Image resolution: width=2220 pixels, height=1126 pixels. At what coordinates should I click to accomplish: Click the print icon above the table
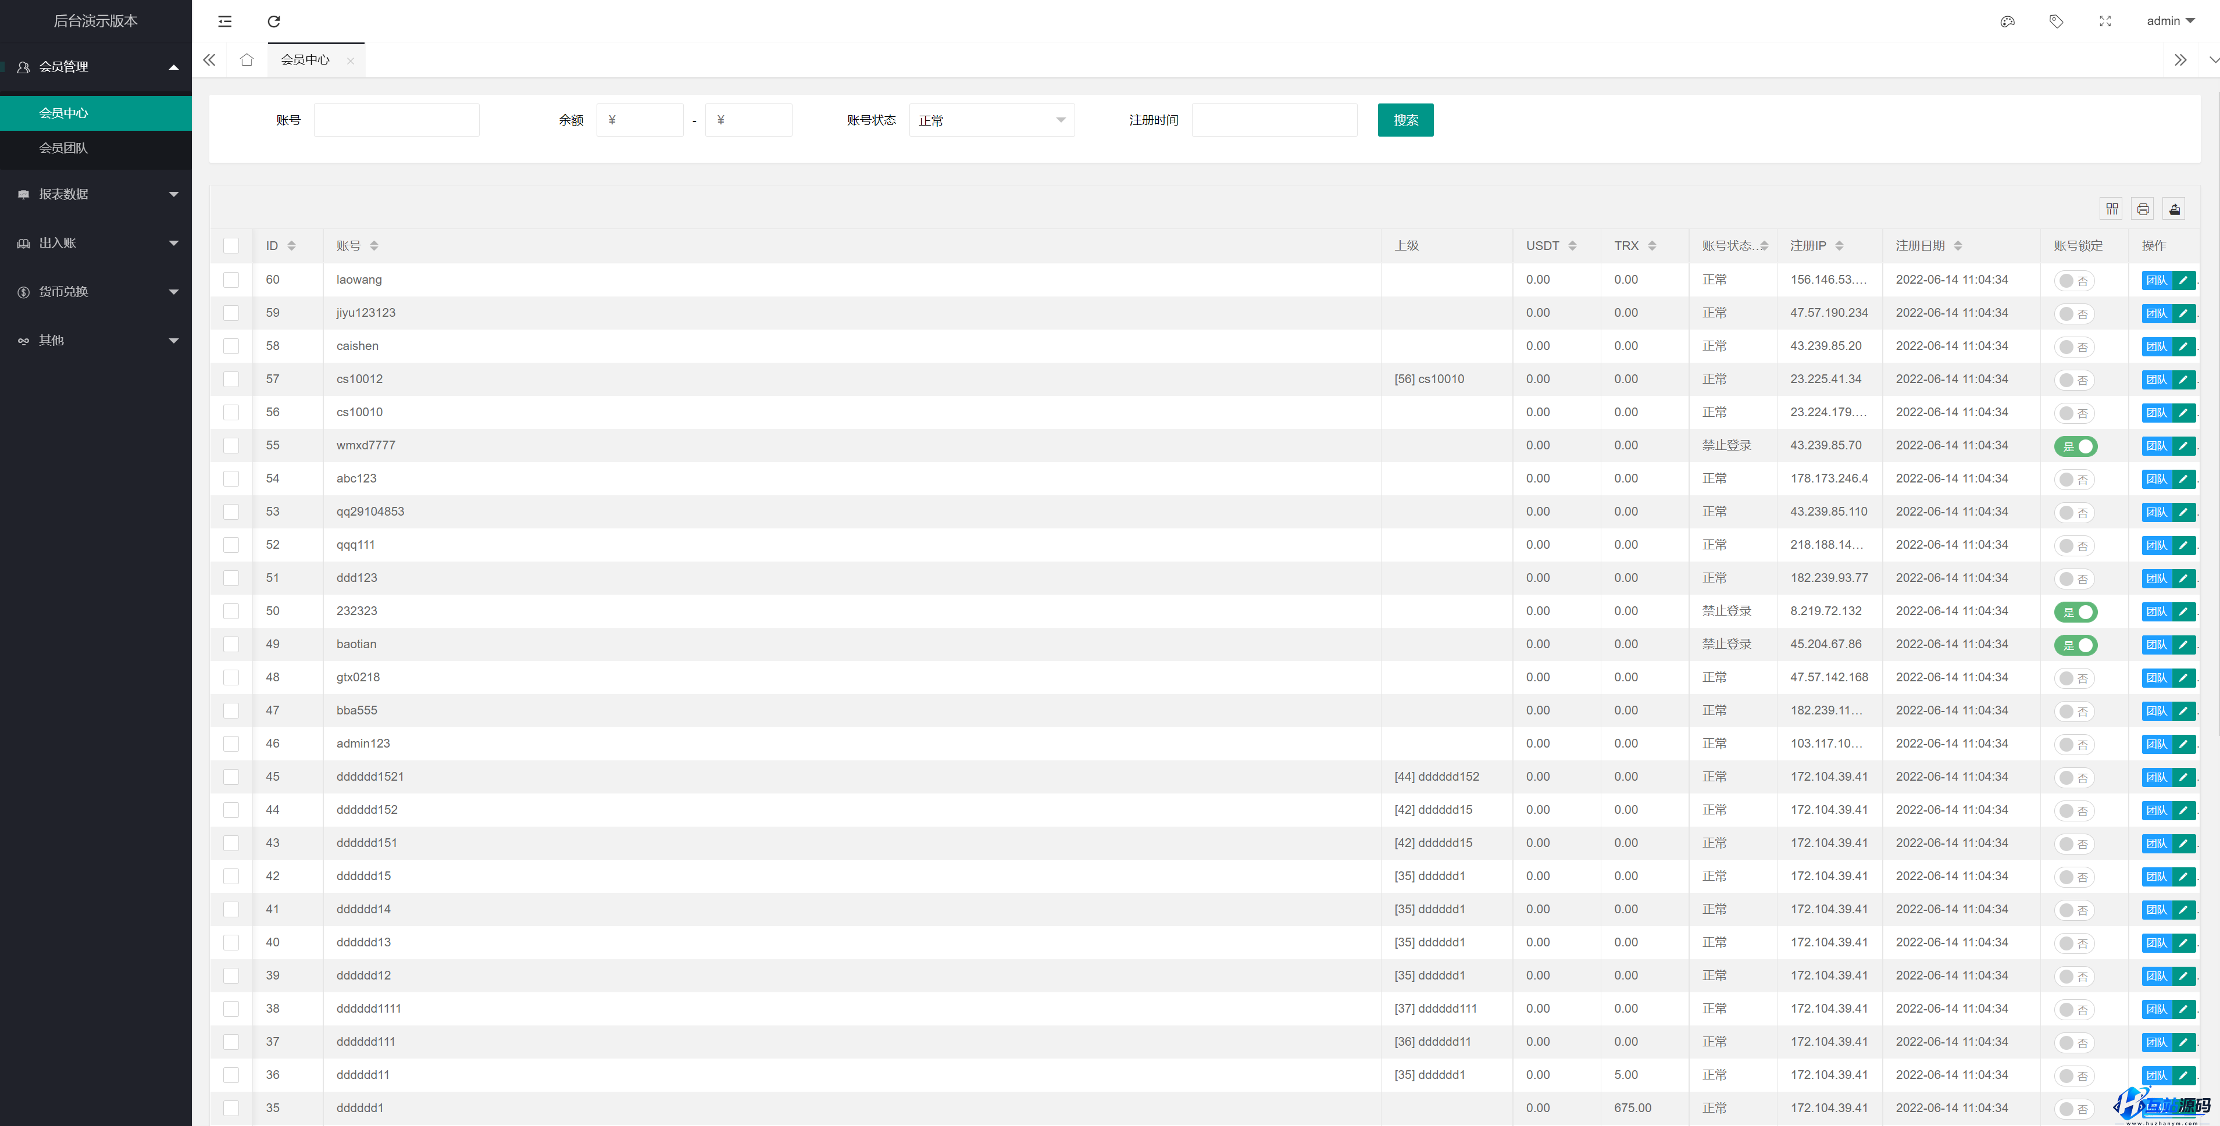pos(2143,209)
